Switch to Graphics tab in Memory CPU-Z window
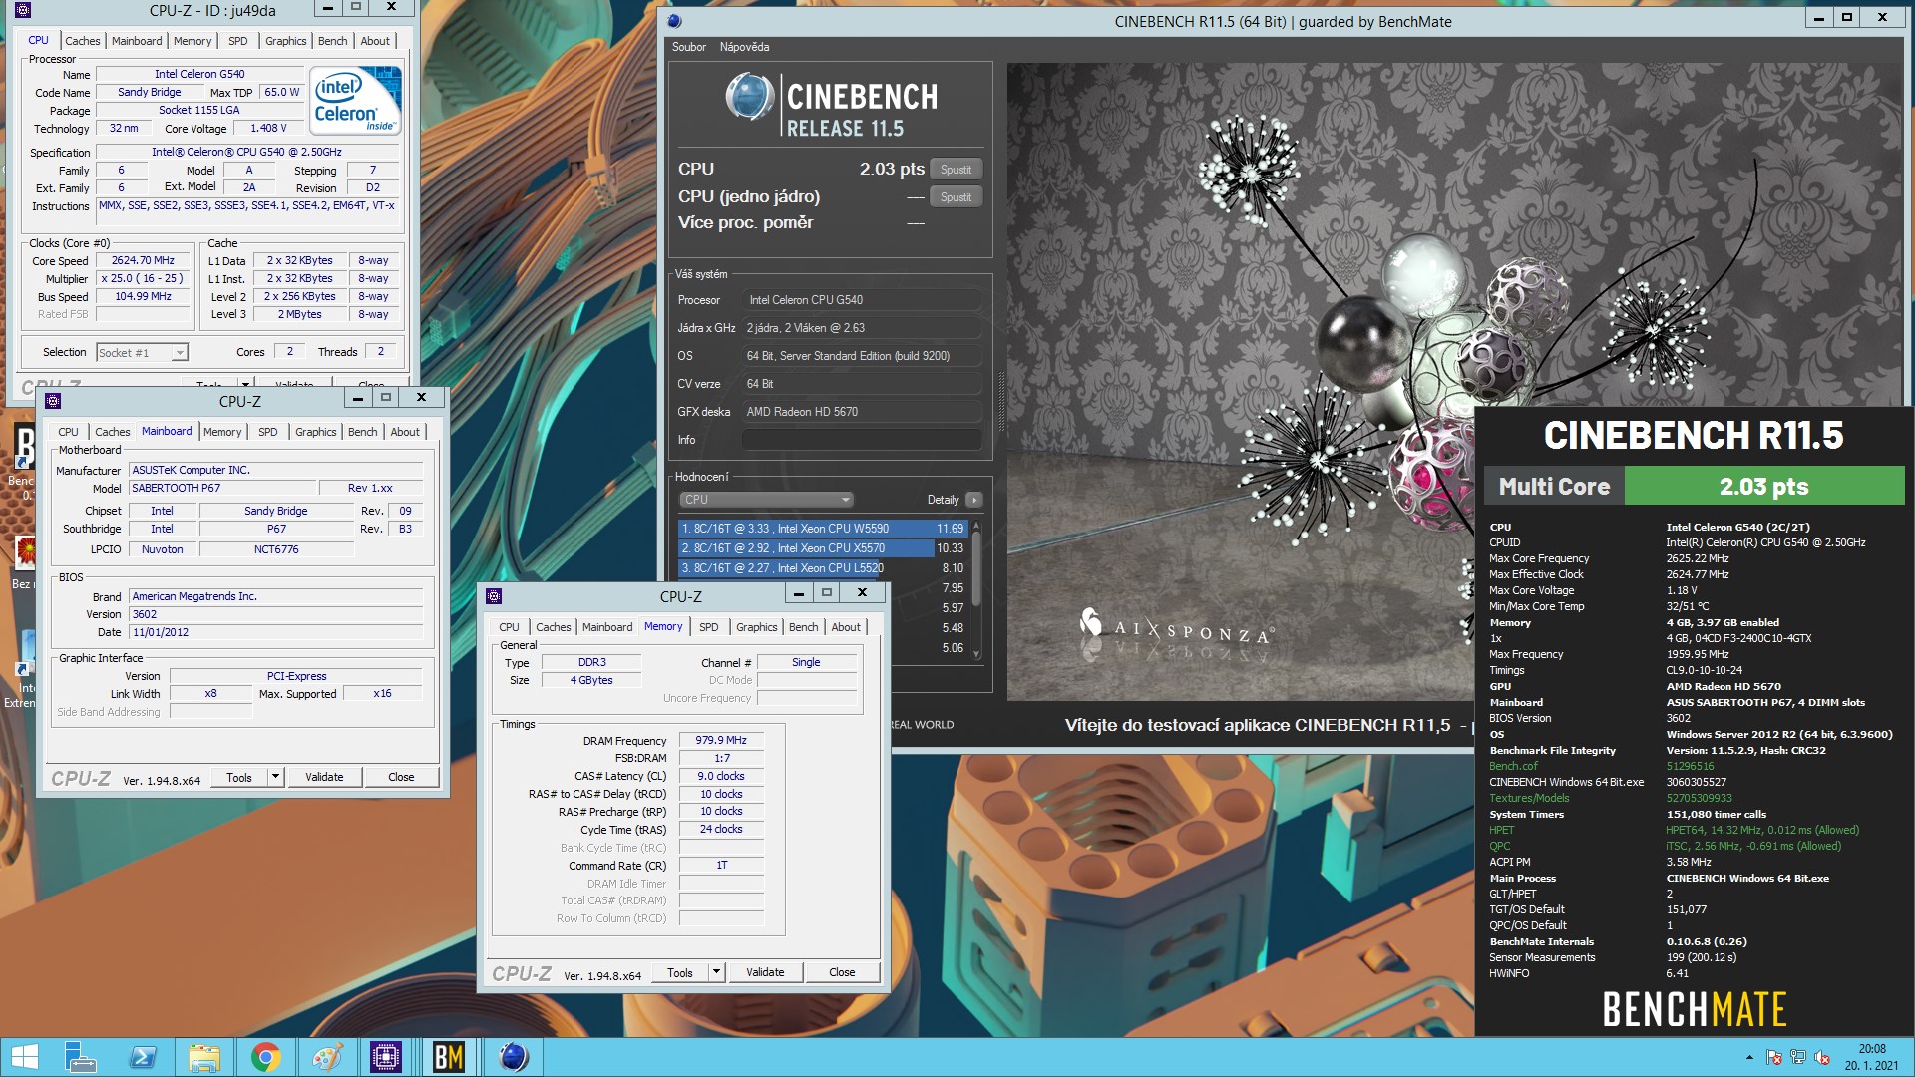1915x1077 pixels. [x=757, y=627]
